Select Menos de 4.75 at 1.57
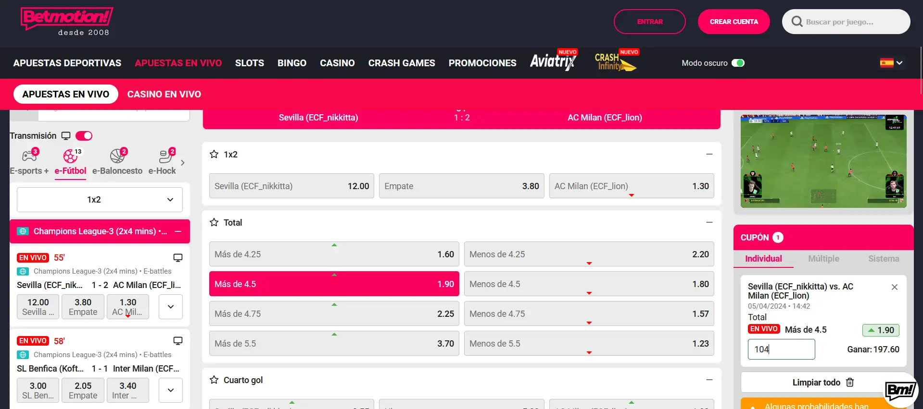This screenshot has height=409, width=923. point(589,314)
